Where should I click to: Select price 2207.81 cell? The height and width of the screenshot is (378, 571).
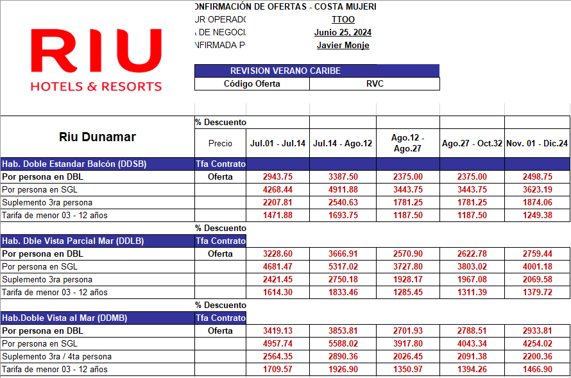278,202
